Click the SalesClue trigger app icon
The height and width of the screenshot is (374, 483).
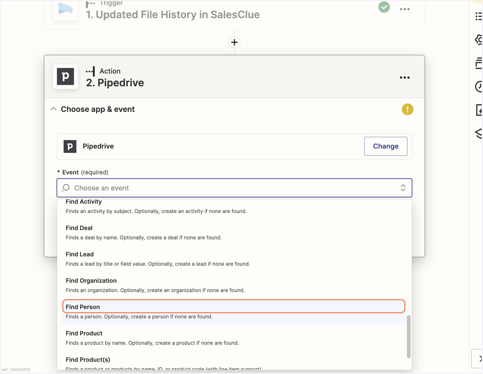65,9
